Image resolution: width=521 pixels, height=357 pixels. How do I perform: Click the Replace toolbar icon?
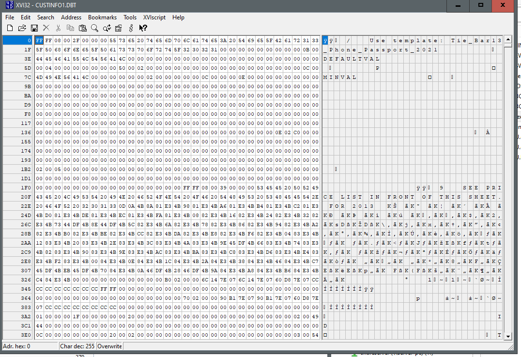(107, 29)
